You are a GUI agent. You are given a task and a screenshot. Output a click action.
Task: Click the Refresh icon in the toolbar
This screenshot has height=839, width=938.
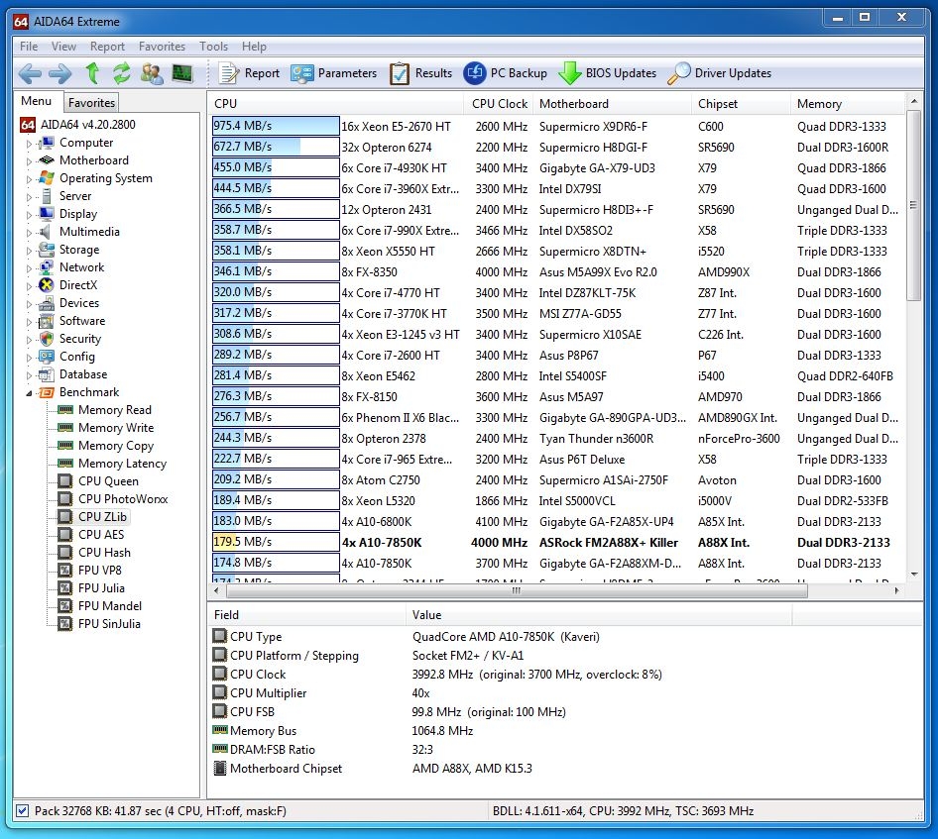pos(122,73)
